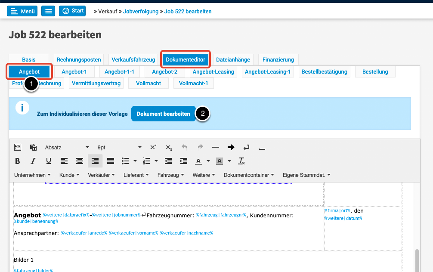Increase paragraph indent
This screenshot has height=272, width=433.
point(184,161)
